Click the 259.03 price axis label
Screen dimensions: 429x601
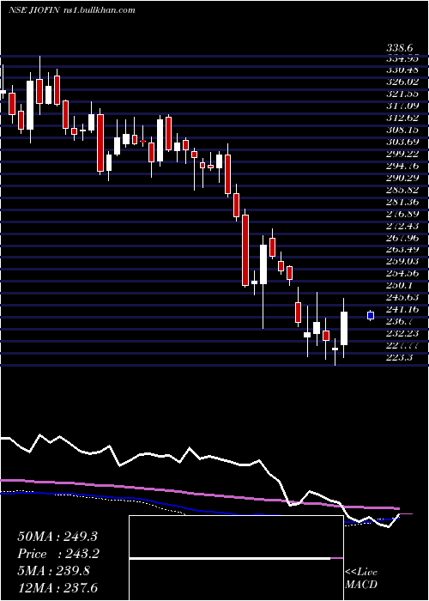click(x=402, y=262)
